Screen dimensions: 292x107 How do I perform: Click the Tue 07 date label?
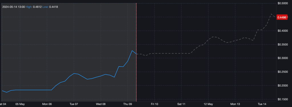tap(74, 104)
